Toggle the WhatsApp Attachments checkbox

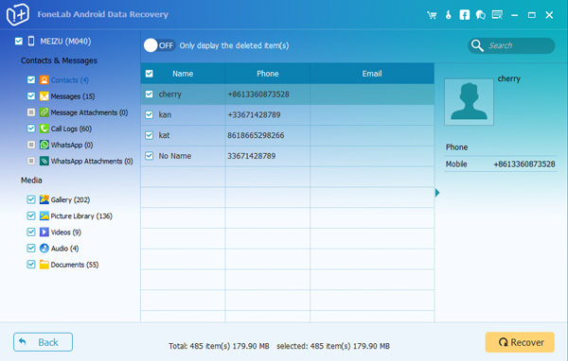pyautogui.click(x=31, y=161)
